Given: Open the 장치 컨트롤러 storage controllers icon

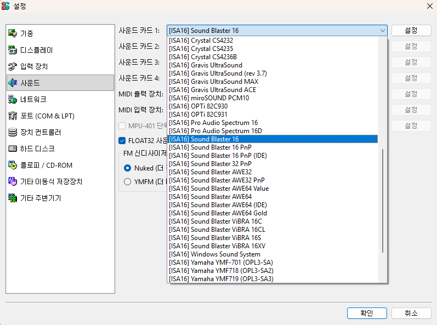Looking at the screenshot, I should coord(13,132).
